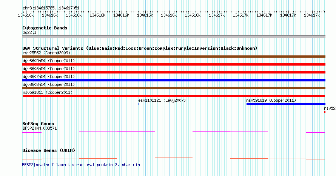Click the dgv8605n54 (Cooper2011) label
The image size is (336, 176).
[49, 61]
